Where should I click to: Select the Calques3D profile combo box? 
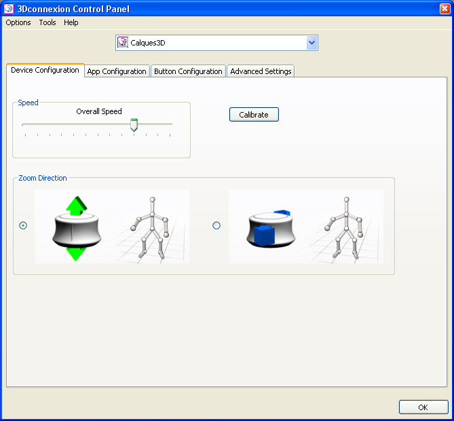click(x=216, y=43)
